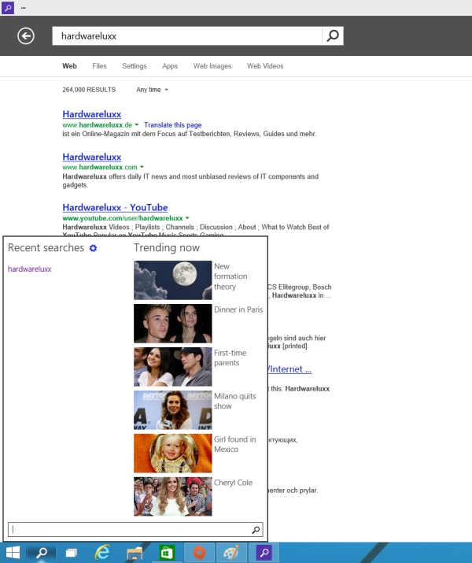Click into the main hardwareluxx search field
Image resolution: width=472 pixels, height=563 pixels.
coord(187,36)
